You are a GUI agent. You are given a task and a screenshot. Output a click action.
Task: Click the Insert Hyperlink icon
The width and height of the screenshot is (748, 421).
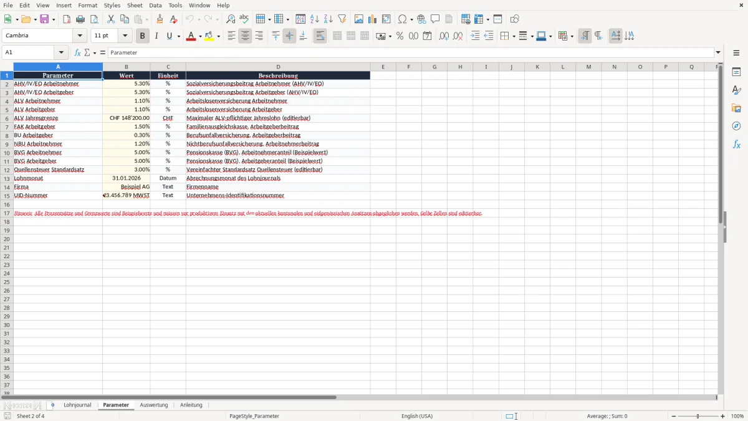[421, 19]
